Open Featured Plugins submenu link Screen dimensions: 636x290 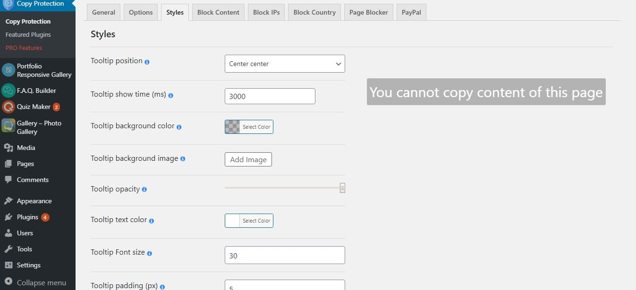[x=28, y=34]
